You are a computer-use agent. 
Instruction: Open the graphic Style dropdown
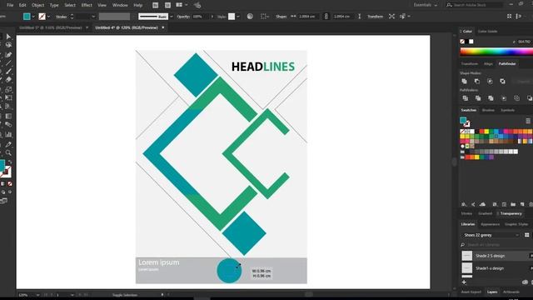(238, 17)
